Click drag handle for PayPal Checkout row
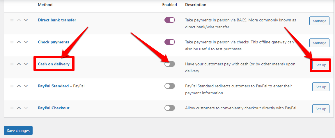This screenshot has height=138, width=335. (12, 108)
